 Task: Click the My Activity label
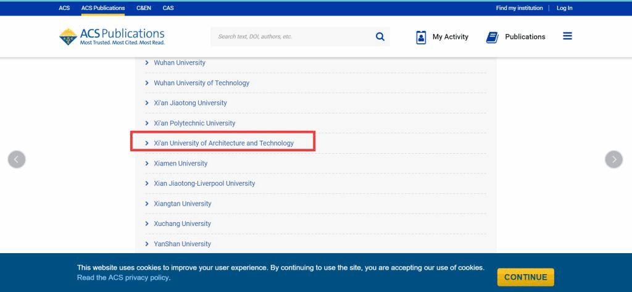(450, 36)
